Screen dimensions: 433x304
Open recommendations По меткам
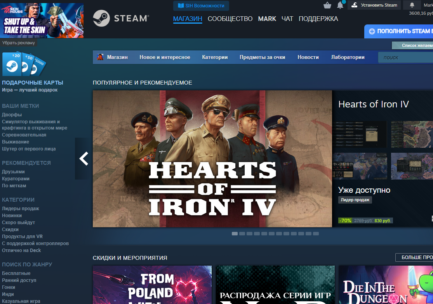pyautogui.click(x=14, y=186)
